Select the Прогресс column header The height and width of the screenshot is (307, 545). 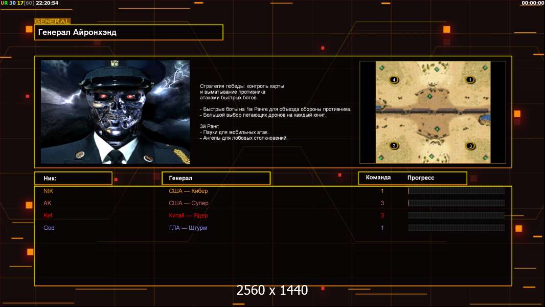click(x=421, y=178)
